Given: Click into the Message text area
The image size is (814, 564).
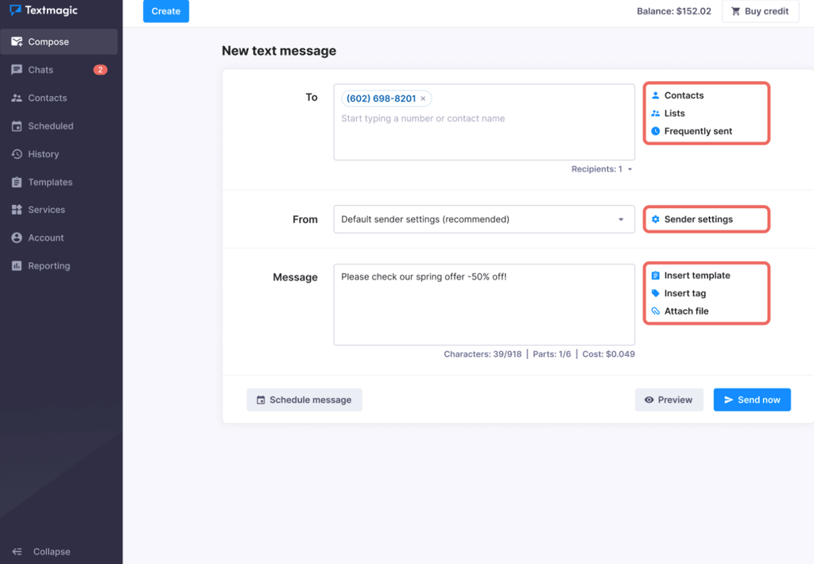Looking at the screenshot, I should coord(484,304).
